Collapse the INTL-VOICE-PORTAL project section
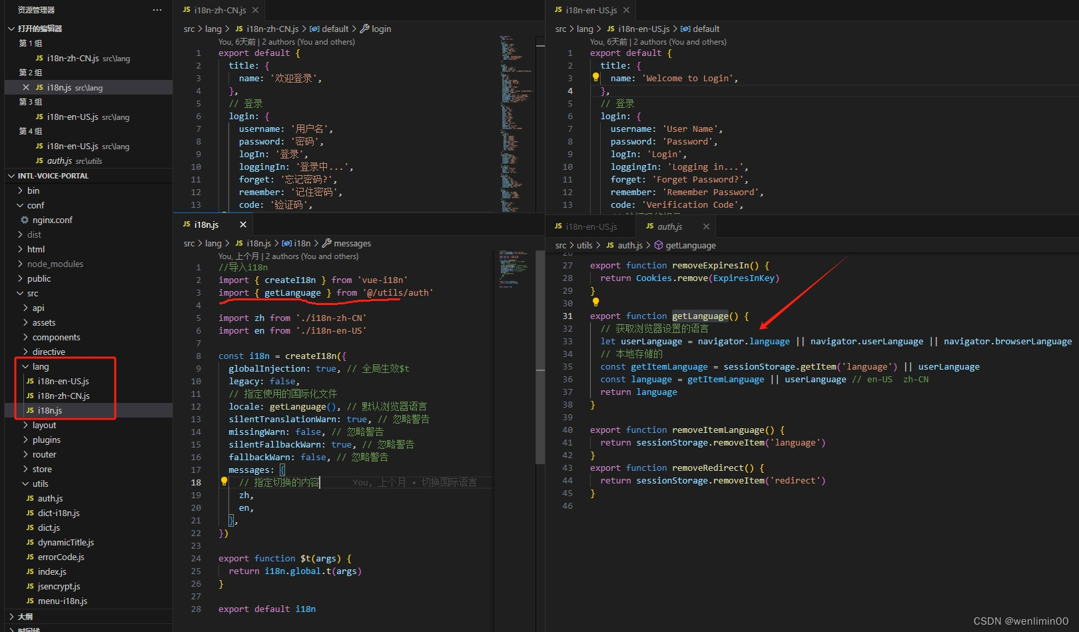 11,176
